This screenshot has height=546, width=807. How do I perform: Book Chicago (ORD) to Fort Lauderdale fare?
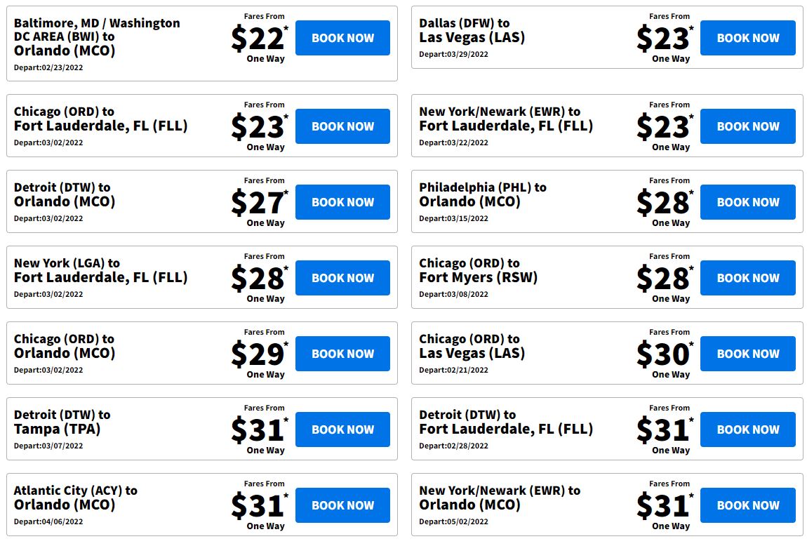pyautogui.click(x=342, y=126)
